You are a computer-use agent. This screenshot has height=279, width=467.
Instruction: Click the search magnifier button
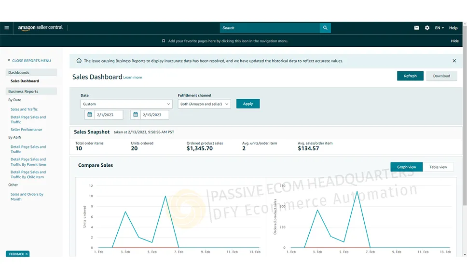click(325, 28)
